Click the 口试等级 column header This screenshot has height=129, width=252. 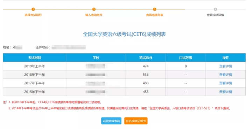click(x=185, y=58)
